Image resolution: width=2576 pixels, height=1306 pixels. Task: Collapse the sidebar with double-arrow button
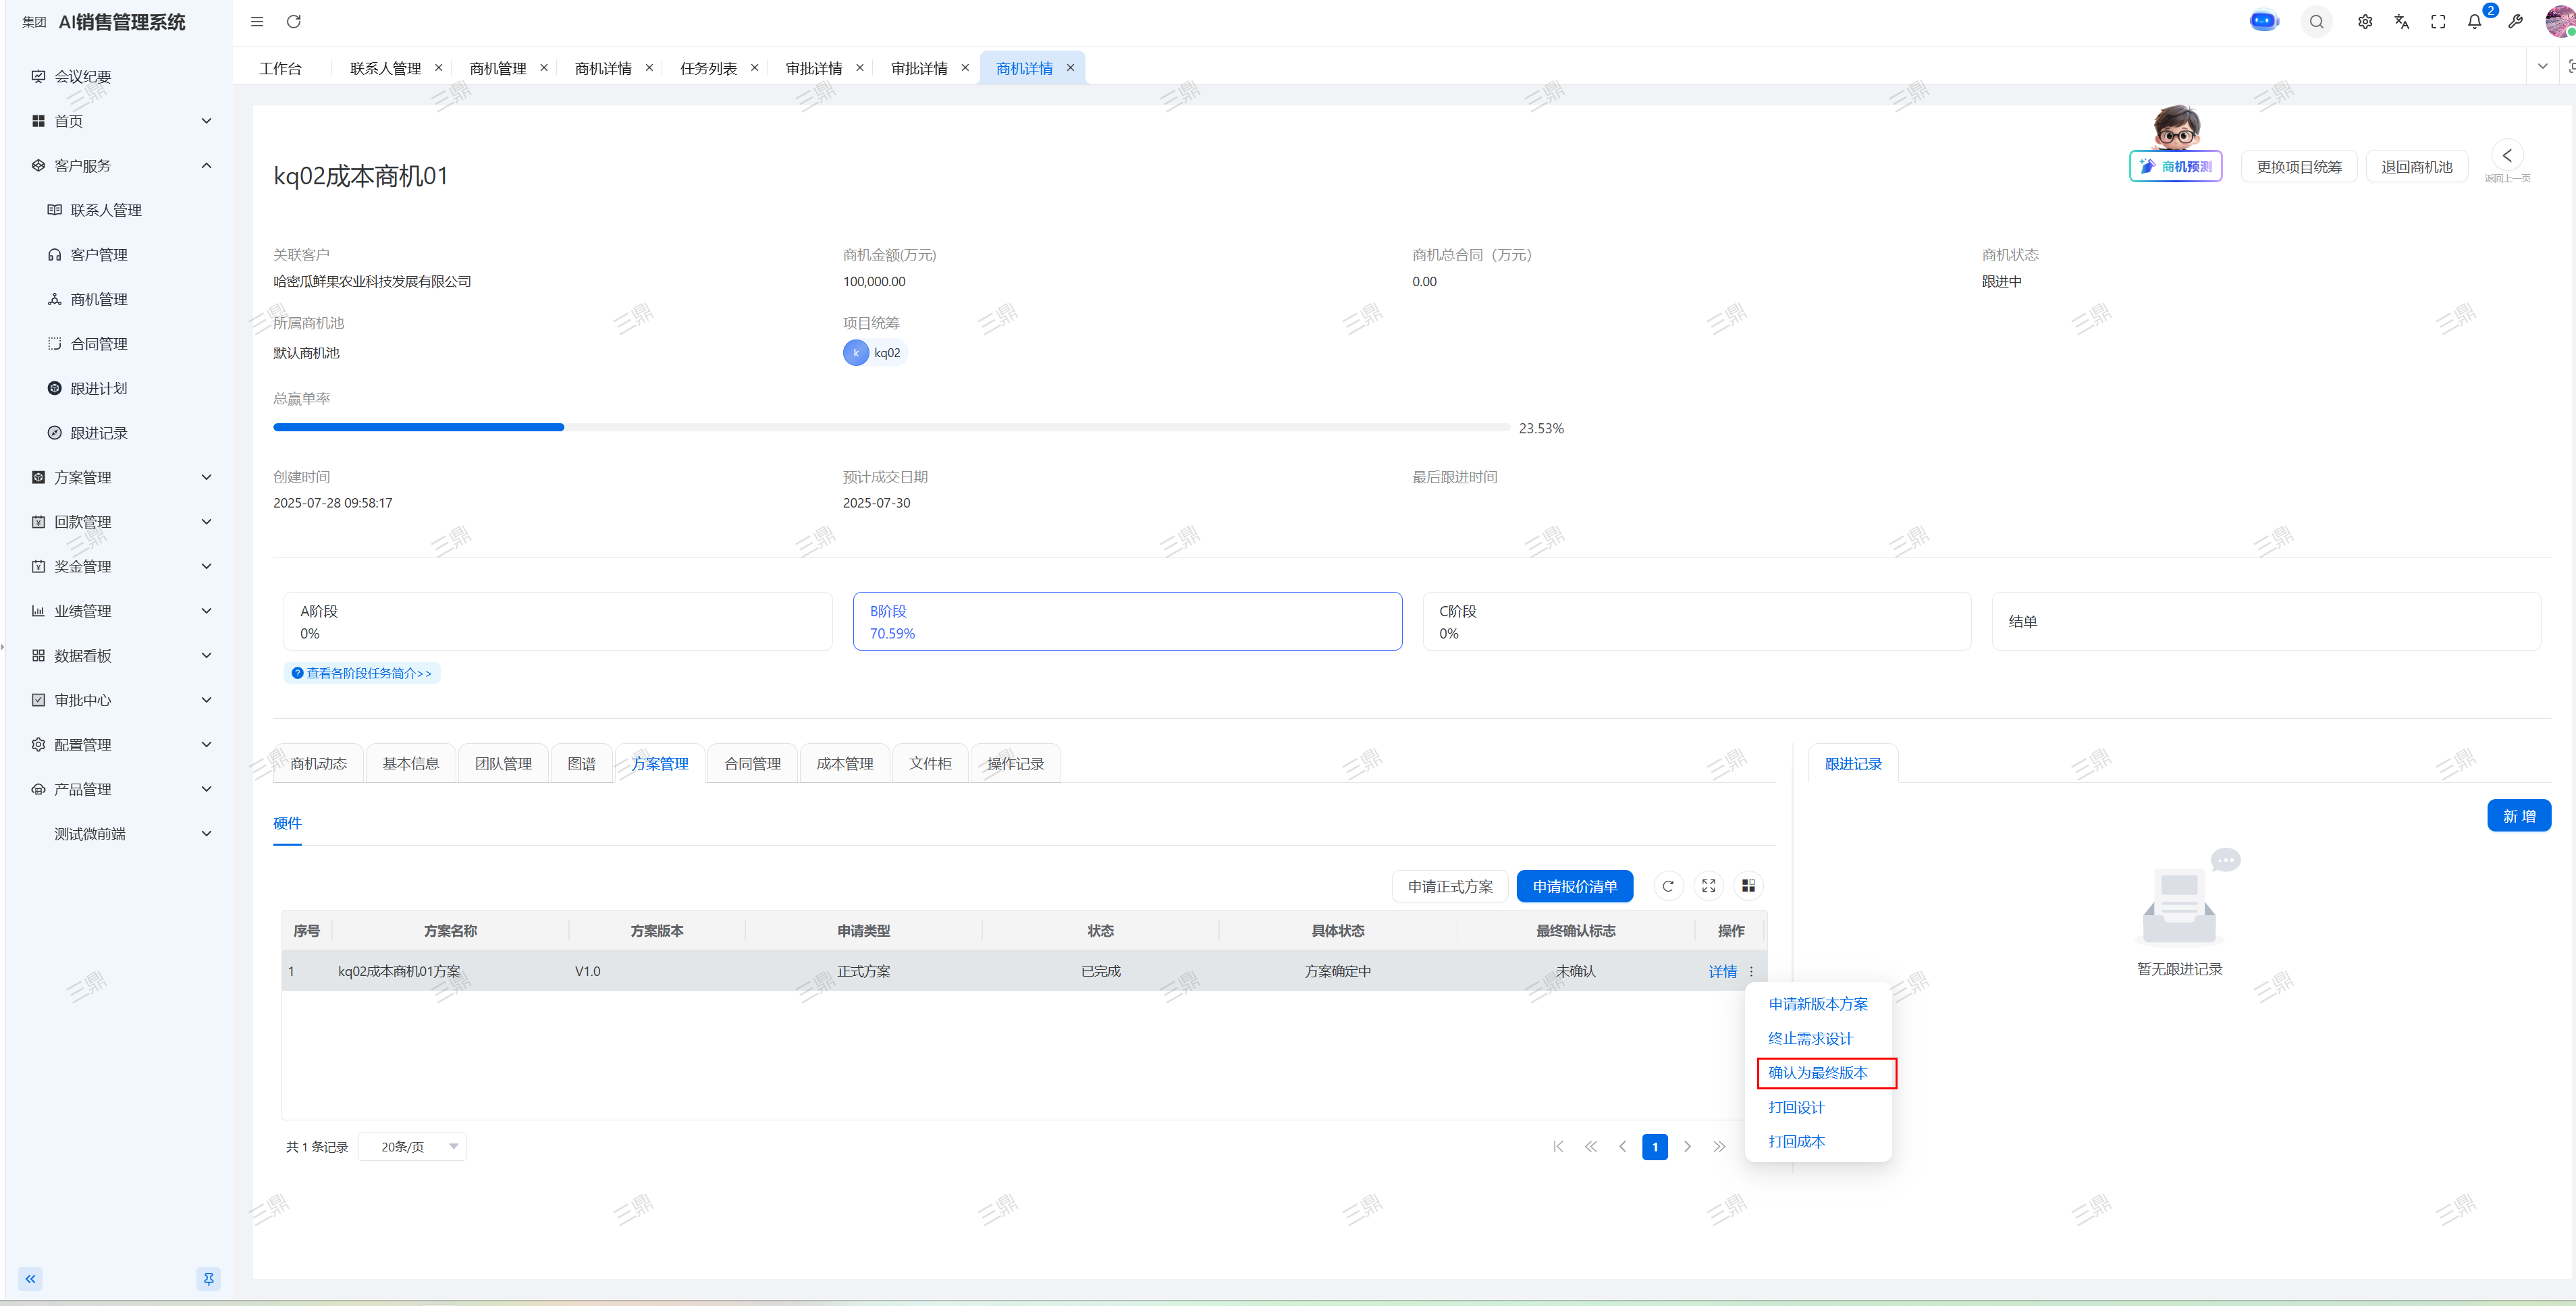pyautogui.click(x=31, y=1278)
